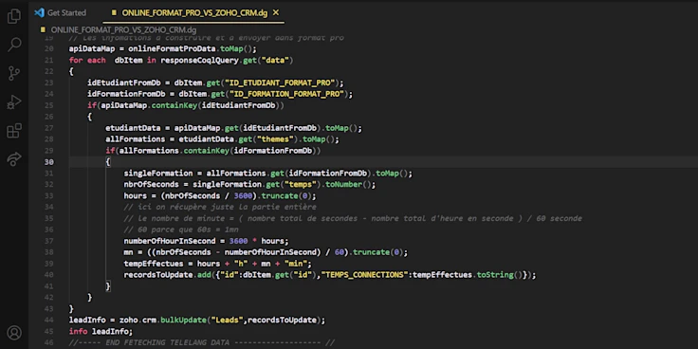Click the breadcrumb ONLINE_FORMAT_PRO_VS_ZOHO_CRM.dg file name
Viewport: 698px width, 349px height.
pyautogui.click(x=123, y=29)
